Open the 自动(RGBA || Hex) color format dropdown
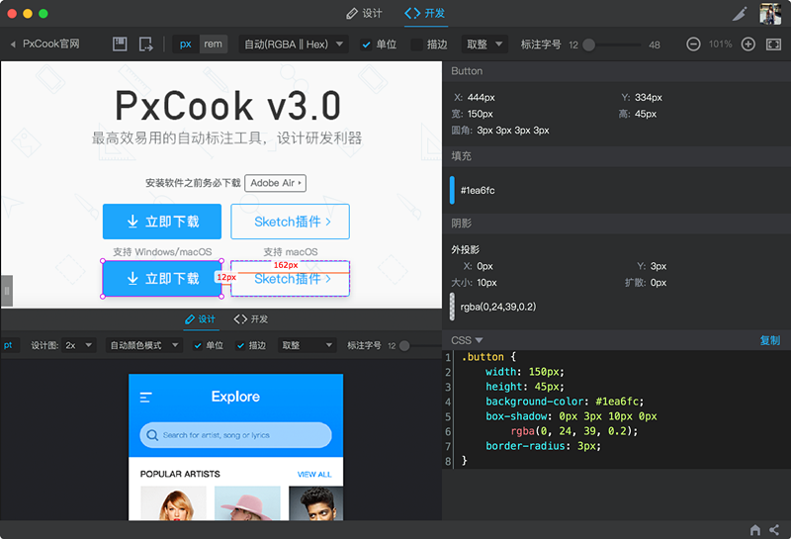791x539 pixels. click(294, 45)
